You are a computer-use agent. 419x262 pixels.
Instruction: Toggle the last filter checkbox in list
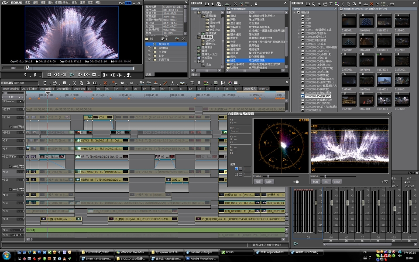[150, 60]
